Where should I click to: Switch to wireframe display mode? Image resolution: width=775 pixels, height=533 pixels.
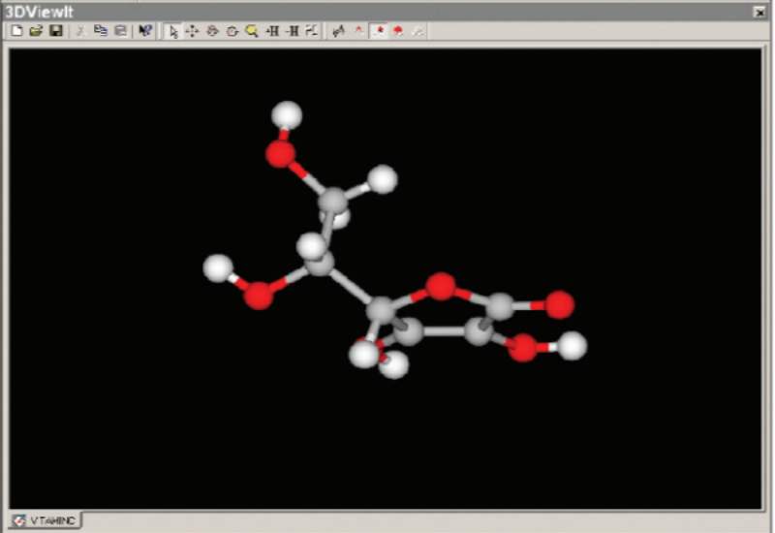pyautogui.click(x=360, y=31)
